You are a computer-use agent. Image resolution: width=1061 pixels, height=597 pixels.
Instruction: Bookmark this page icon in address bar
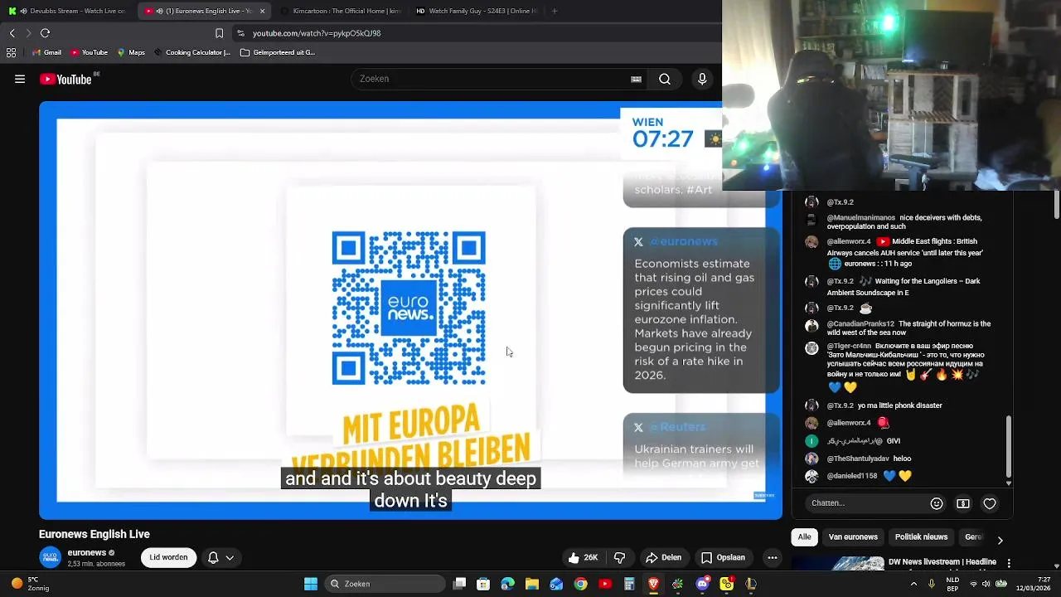(219, 33)
